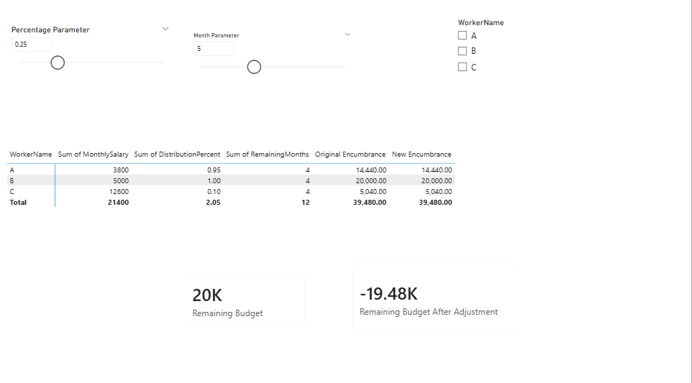Click total monthly salary 21400
This screenshot has width=692, height=383.
pos(118,203)
